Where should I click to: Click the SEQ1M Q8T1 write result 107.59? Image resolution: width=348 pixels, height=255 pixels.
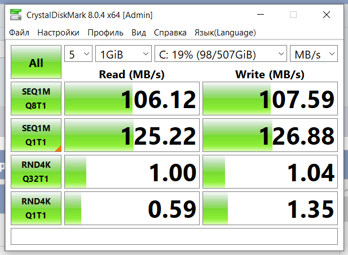270,99
